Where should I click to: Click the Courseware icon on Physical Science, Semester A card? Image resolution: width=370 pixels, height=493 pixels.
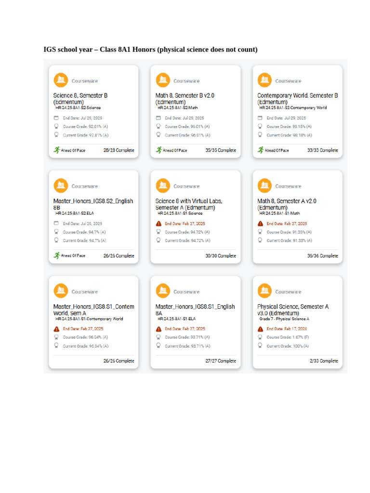point(264,291)
